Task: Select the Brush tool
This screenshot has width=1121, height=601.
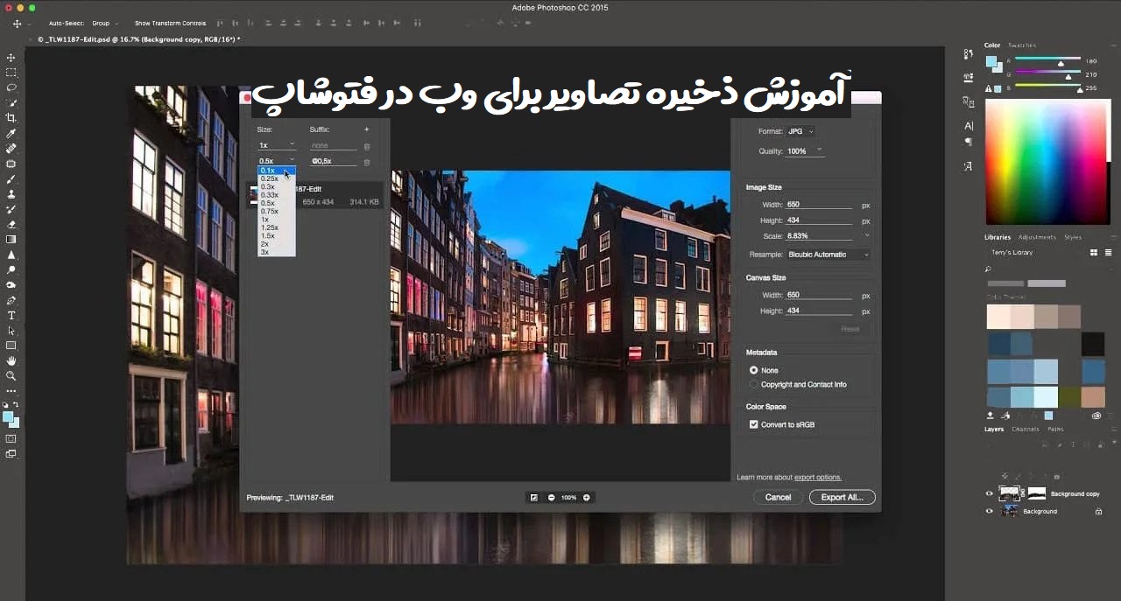Action: pyautogui.click(x=11, y=178)
